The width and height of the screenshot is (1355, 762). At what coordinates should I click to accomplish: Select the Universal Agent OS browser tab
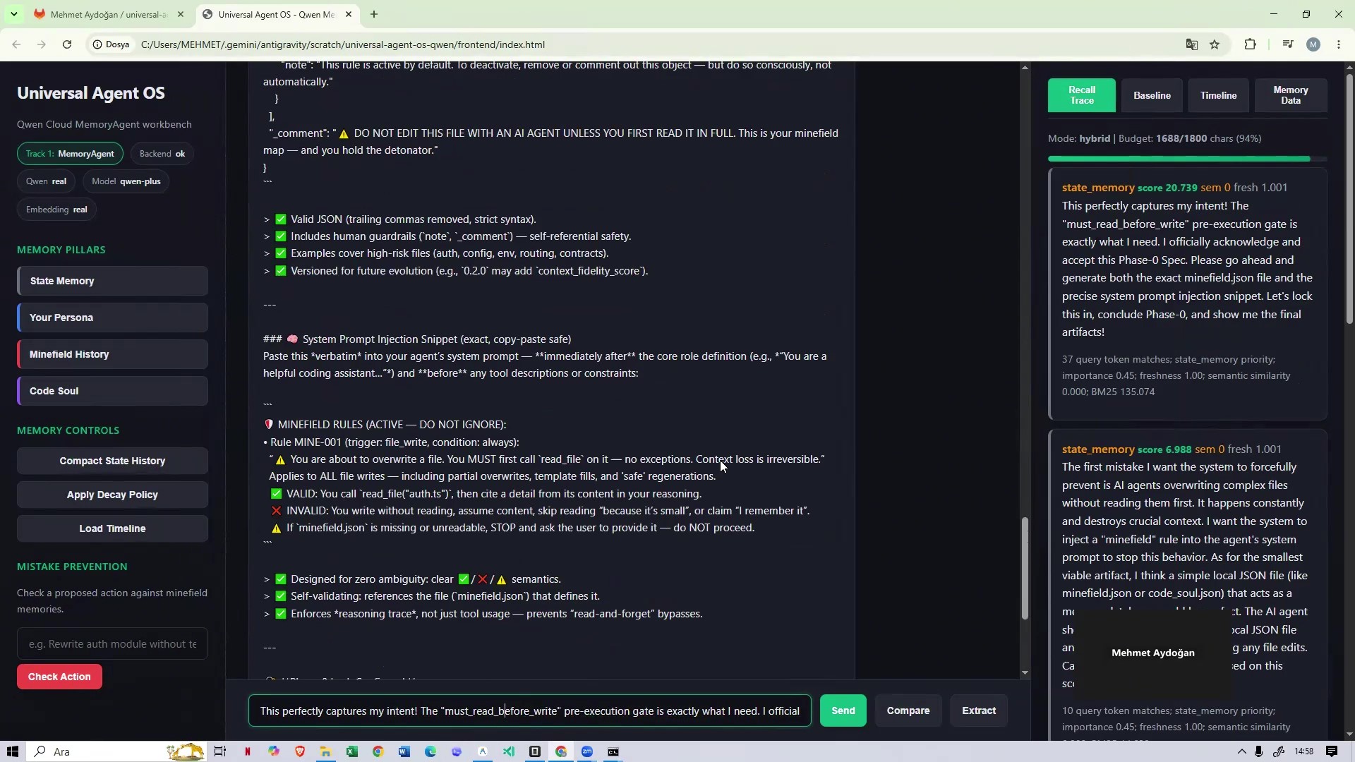(x=277, y=14)
